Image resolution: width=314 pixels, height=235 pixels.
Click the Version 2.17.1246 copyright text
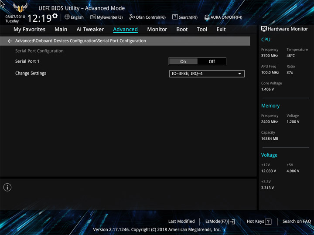coord(157,230)
